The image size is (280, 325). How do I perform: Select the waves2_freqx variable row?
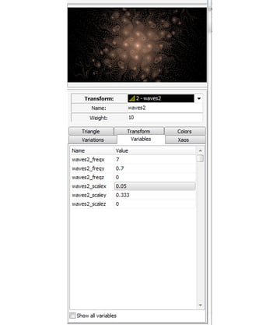pyautogui.click(x=133, y=160)
